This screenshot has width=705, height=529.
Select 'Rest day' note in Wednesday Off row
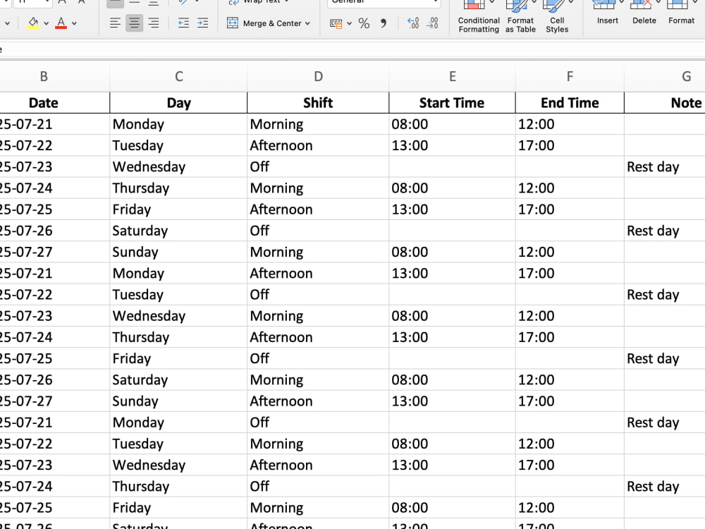point(665,167)
